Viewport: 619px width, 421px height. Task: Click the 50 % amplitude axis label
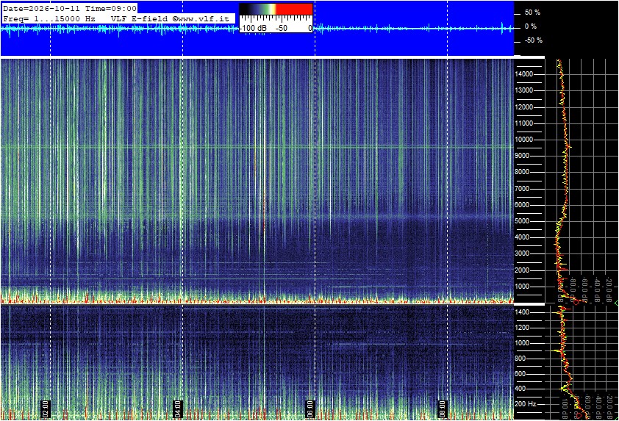tap(532, 12)
